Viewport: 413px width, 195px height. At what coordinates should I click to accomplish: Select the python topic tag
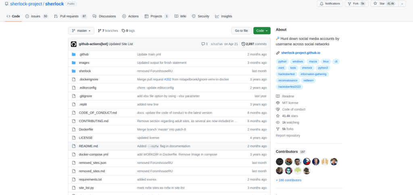point(282,62)
